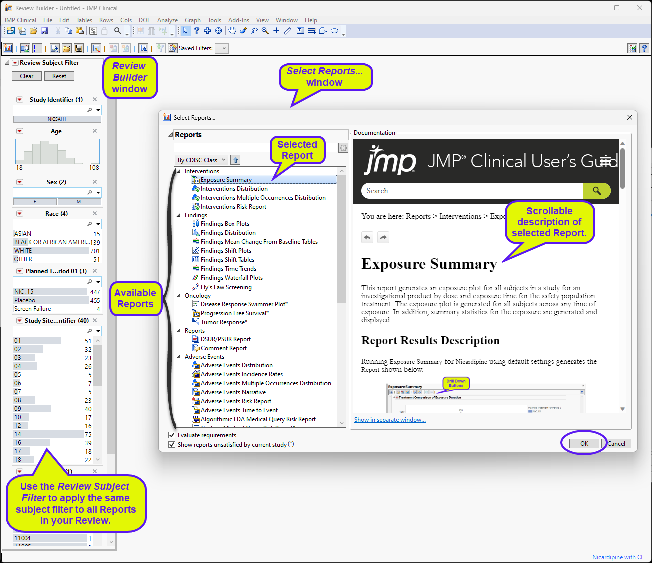Select Hy's Law Screening report
Screen dimensions: 652x563
226,287
